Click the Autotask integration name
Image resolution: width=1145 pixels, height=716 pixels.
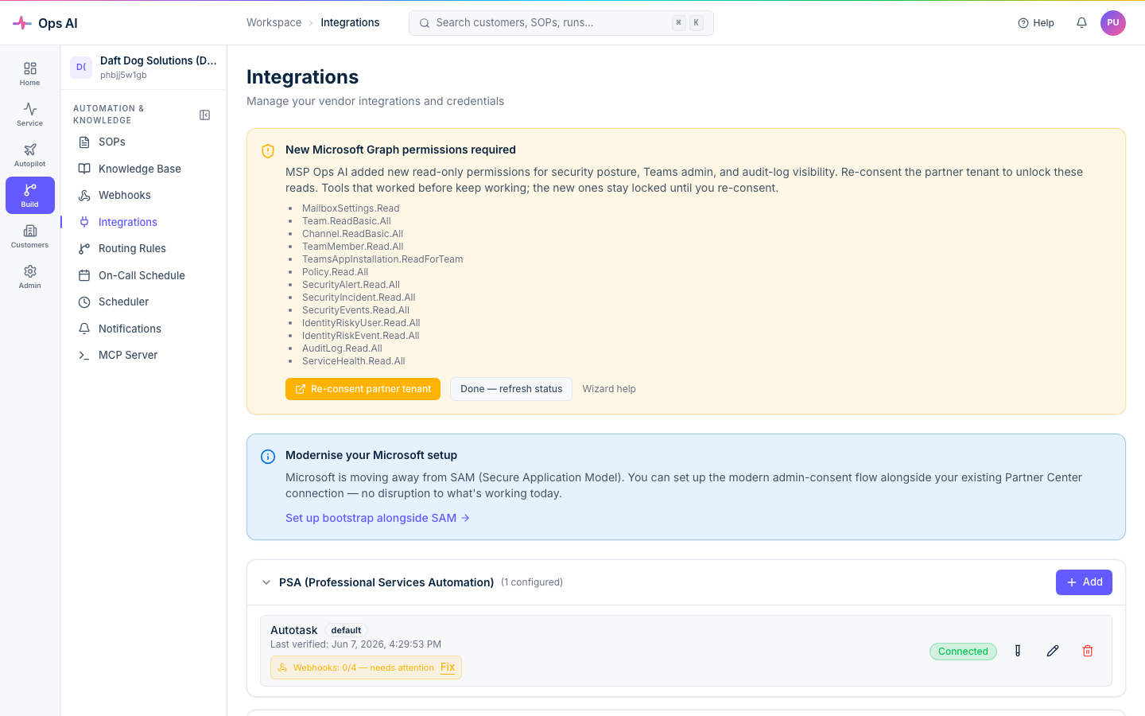(x=293, y=630)
